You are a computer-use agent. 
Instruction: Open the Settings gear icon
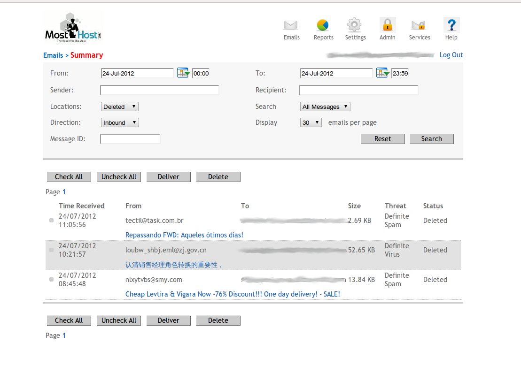pyautogui.click(x=355, y=25)
